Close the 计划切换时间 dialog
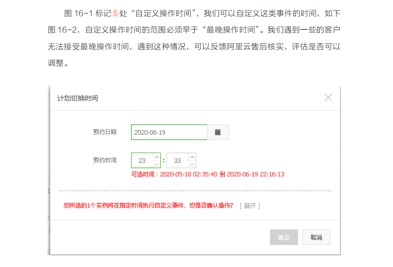Screen dimensions: 393x267 click(x=328, y=97)
